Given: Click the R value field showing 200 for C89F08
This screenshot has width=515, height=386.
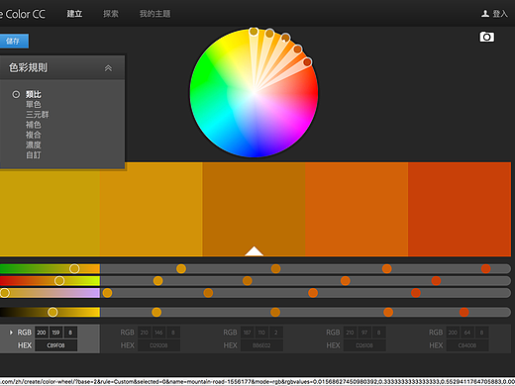Looking at the screenshot, I should 42,333.
